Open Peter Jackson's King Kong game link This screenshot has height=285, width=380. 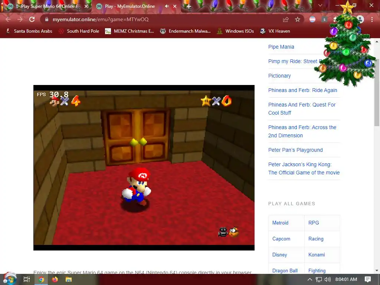pos(304,168)
